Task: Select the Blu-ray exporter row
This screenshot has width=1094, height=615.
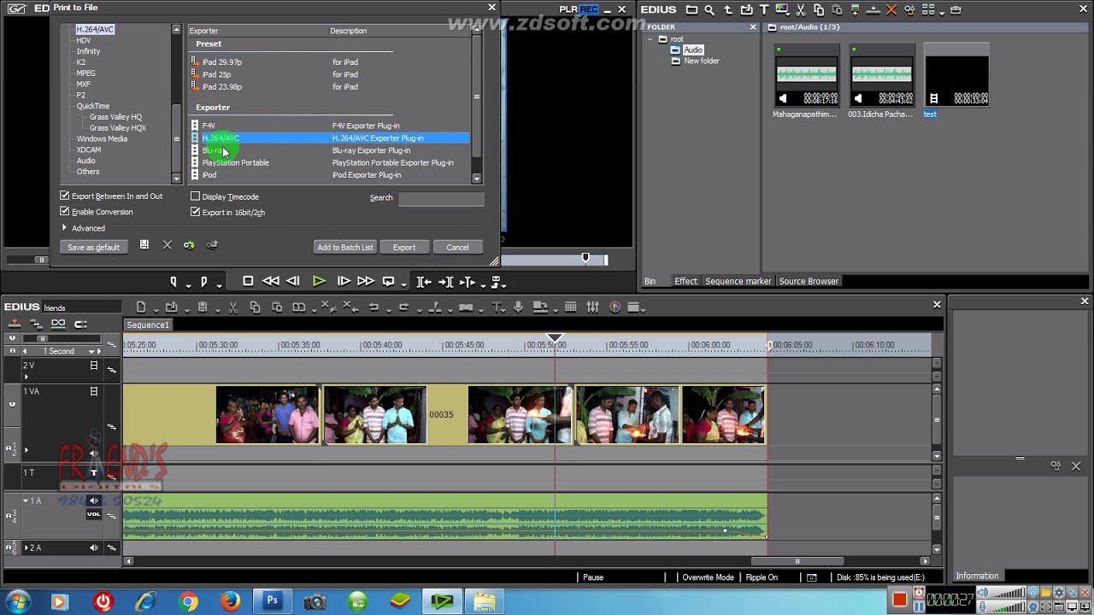Action: pos(329,150)
